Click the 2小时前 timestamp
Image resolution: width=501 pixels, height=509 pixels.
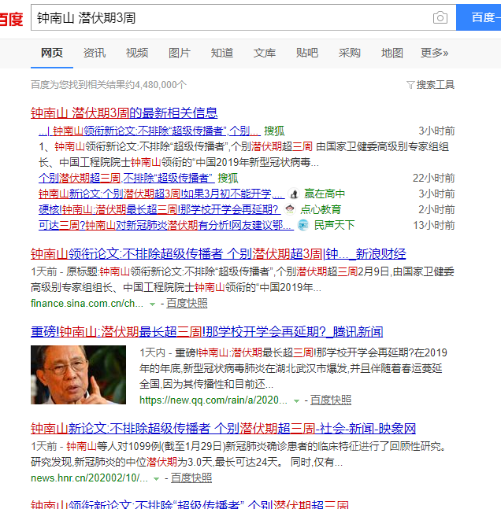(x=436, y=210)
